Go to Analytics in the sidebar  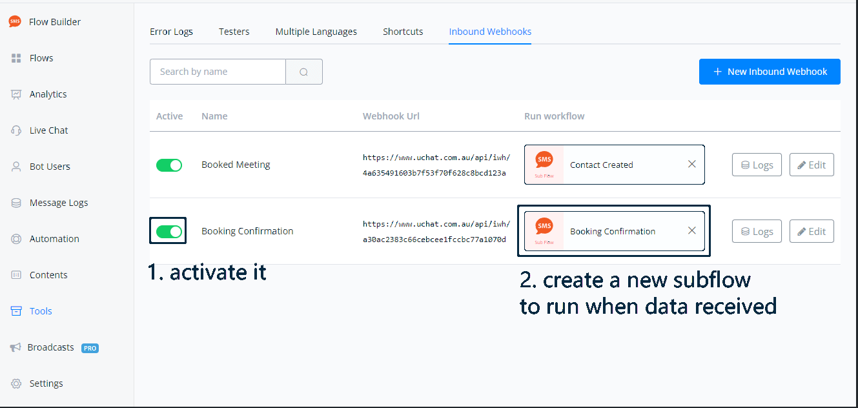point(48,94)
